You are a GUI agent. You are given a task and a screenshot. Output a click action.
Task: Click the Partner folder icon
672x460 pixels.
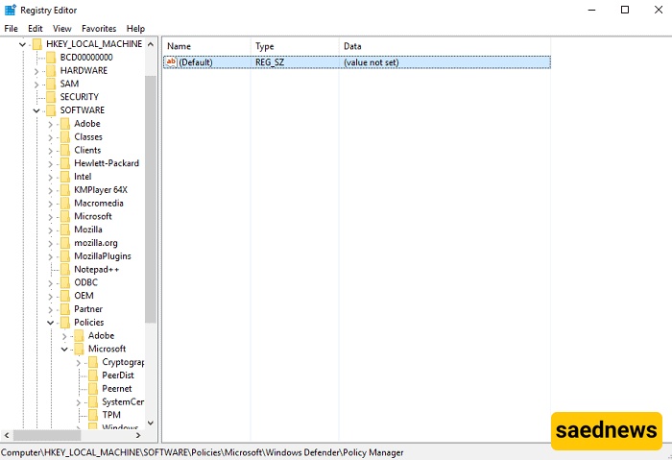pos(65,309)
